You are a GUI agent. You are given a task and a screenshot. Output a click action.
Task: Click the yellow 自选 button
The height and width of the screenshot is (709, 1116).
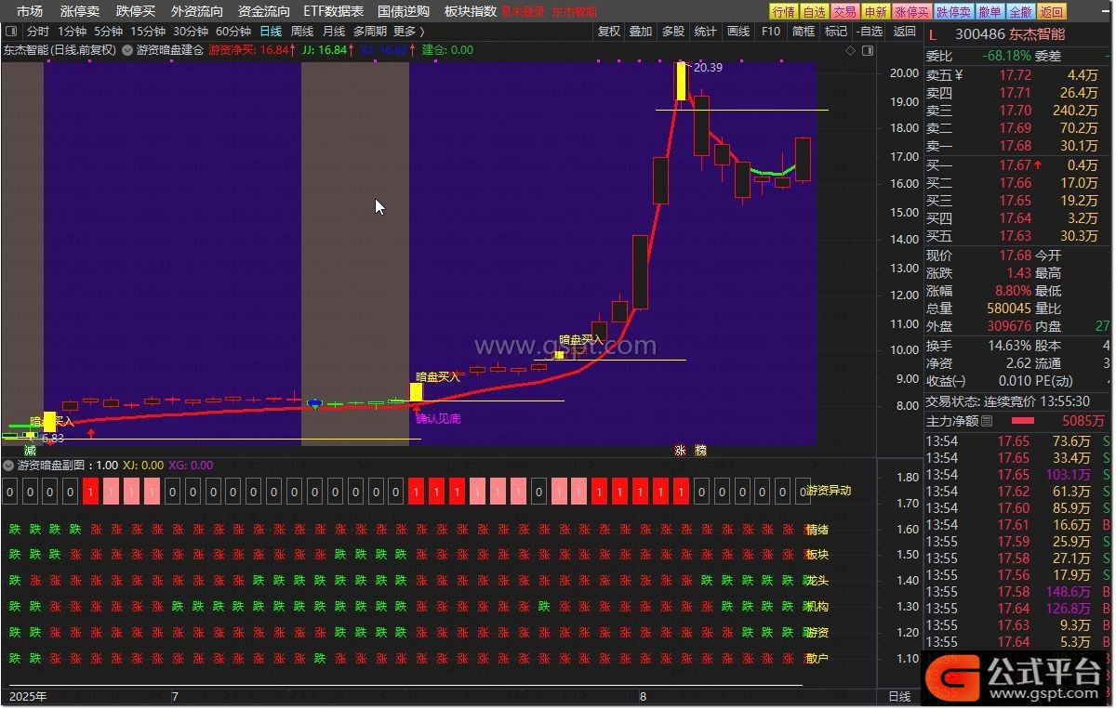pyautogui.click(x=814, y=12)
